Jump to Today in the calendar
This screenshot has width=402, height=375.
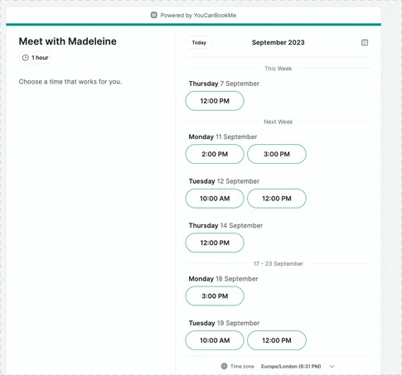point(199,43)
